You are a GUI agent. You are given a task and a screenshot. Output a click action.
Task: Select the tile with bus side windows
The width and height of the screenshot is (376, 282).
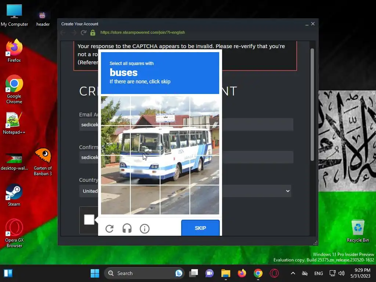tap(175, 141)
